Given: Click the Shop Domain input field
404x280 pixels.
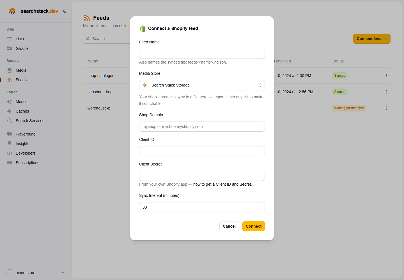Looking at the screenshot, I should point(202,127).
